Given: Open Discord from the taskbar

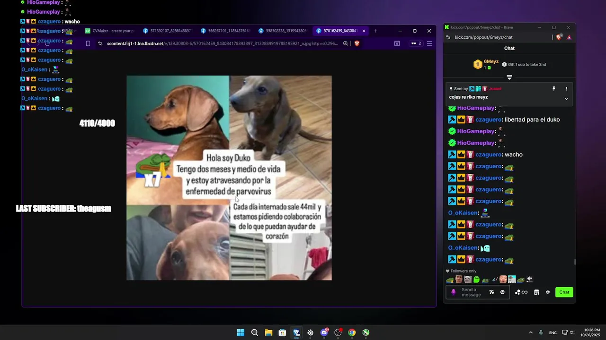Looking at the screenshot, I should click(x=324, y=332).
